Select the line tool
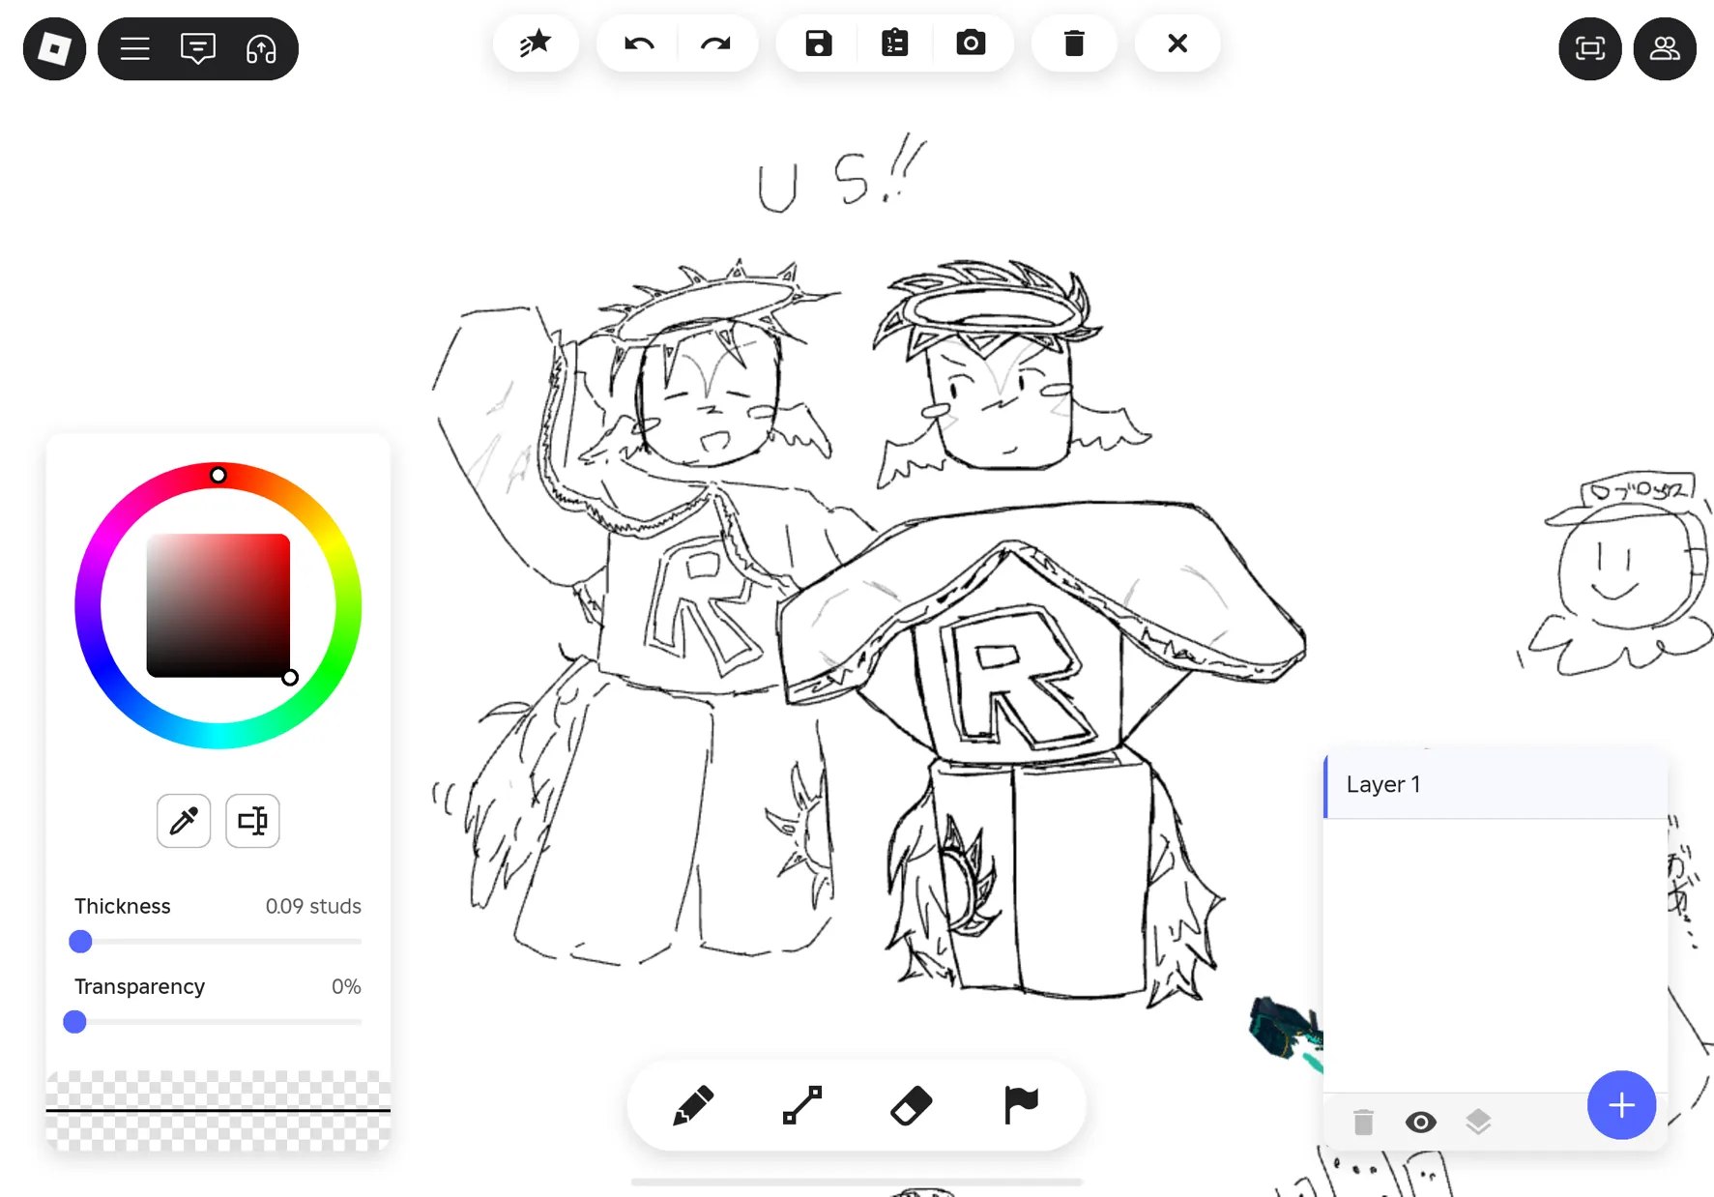Image resolution: width=1714 pixels, height=1197 pixels. pos(802,1105)
